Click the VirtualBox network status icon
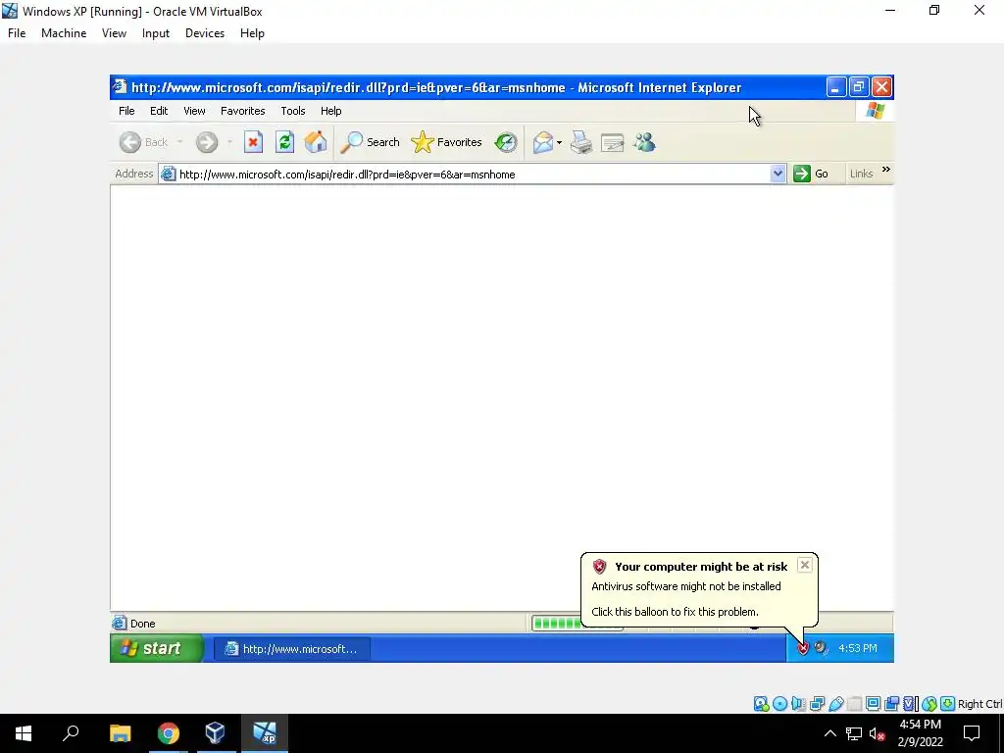1004x753 pixels. click(817, 704)
